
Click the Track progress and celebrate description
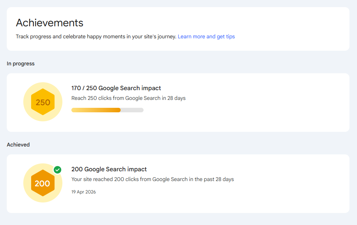point(96,37)
